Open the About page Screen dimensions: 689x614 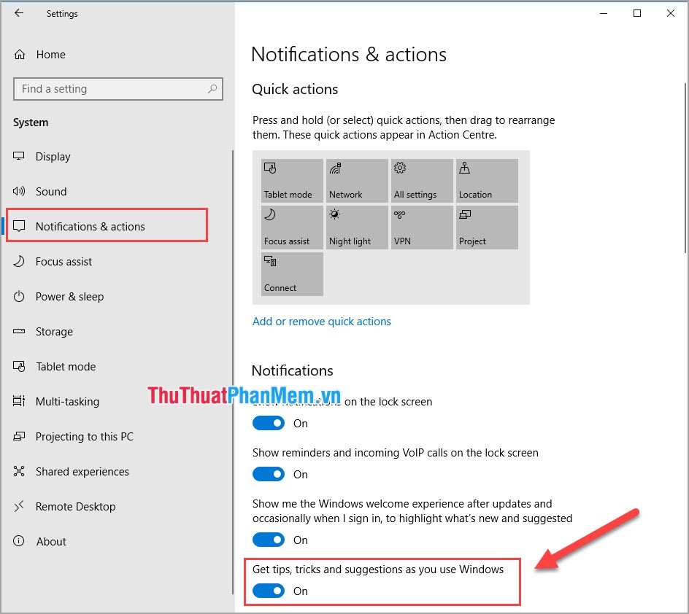coord(51,542)
